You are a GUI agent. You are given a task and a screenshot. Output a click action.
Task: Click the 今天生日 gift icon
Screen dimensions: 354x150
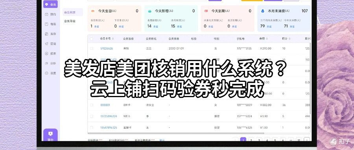click(93, 11)
